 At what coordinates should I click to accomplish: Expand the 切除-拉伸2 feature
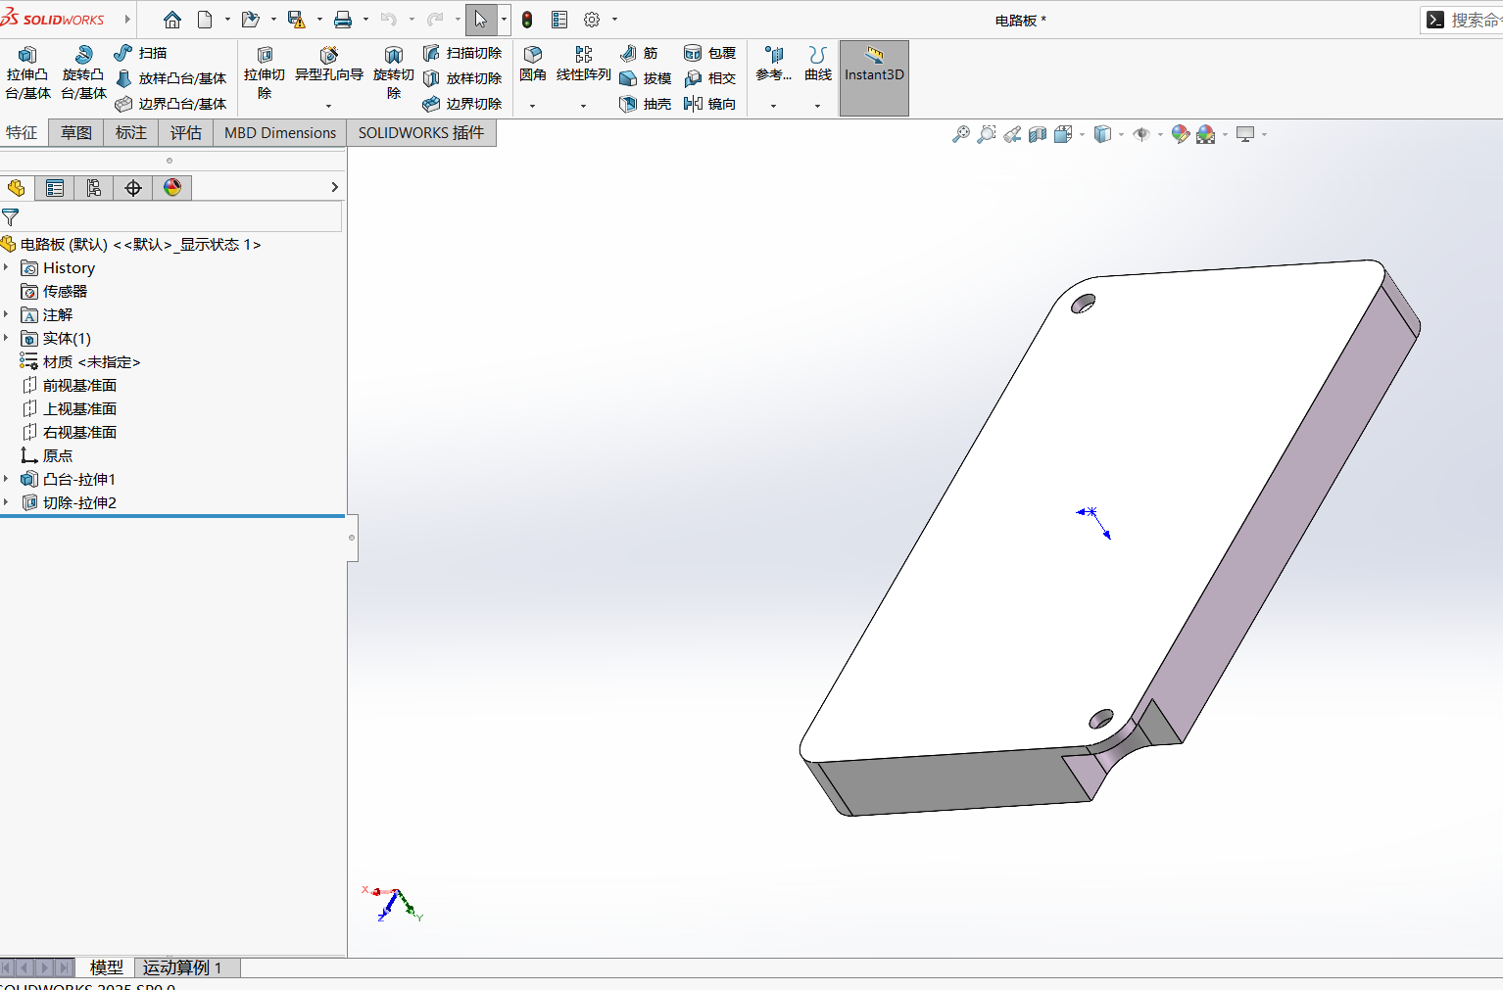pyautogui.click(x=6, y=502)
